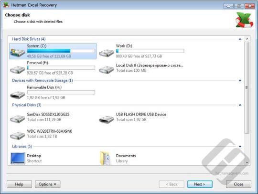Click the 'Total size: 1,82 TB' text

(x=42, y=137)
